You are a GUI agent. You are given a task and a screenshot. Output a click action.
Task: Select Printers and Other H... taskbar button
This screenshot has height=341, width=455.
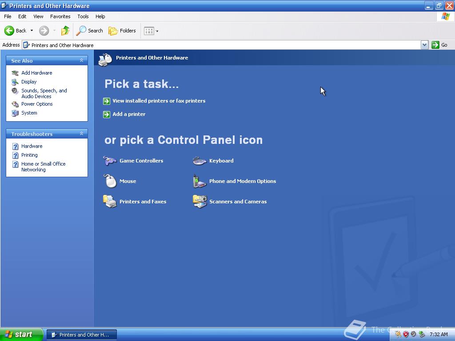tap(82, 335)
